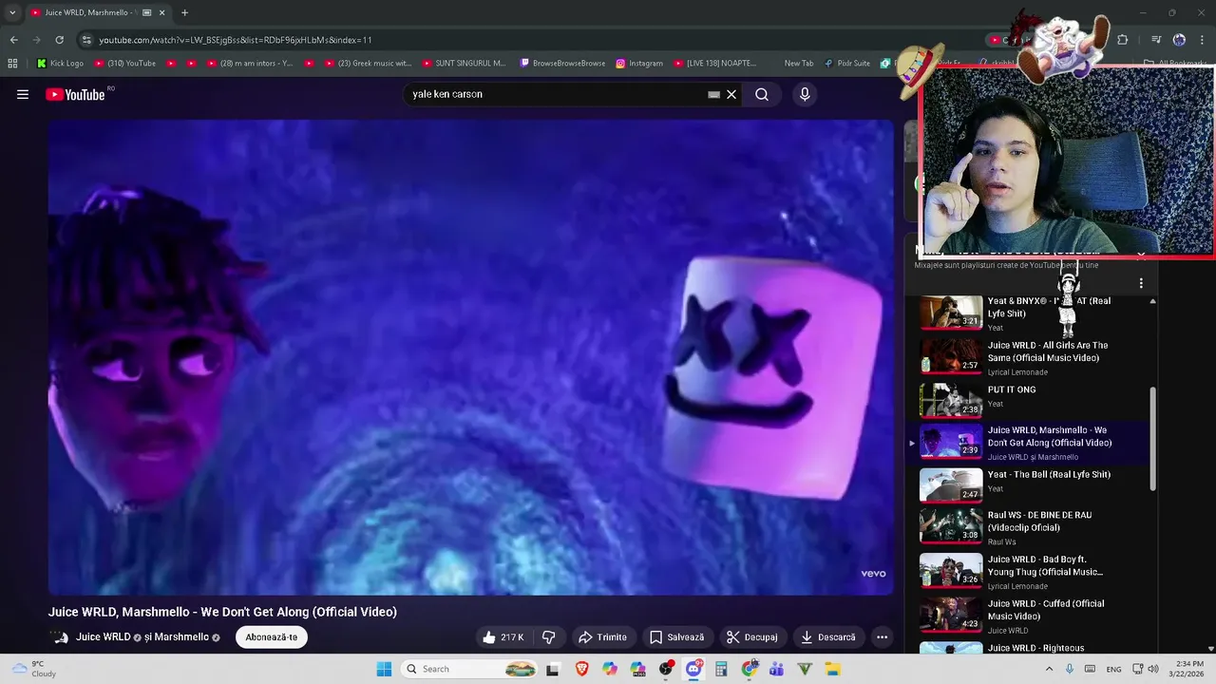The width and height of the screenshot is (1216, 684).
Task: Start voice search with the microphone icon
Action: tap(805, 94)
